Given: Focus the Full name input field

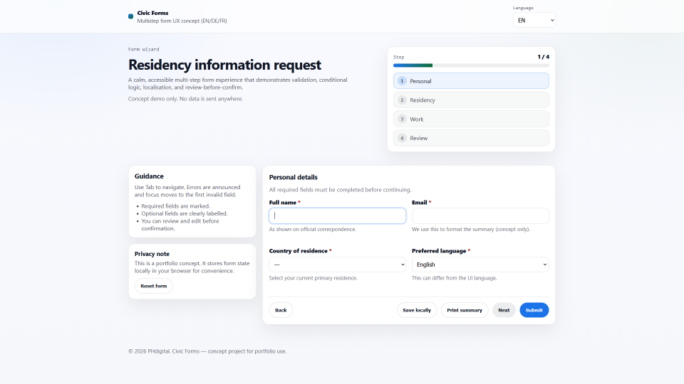Looking at the screenshot, I should coord(337,216).
